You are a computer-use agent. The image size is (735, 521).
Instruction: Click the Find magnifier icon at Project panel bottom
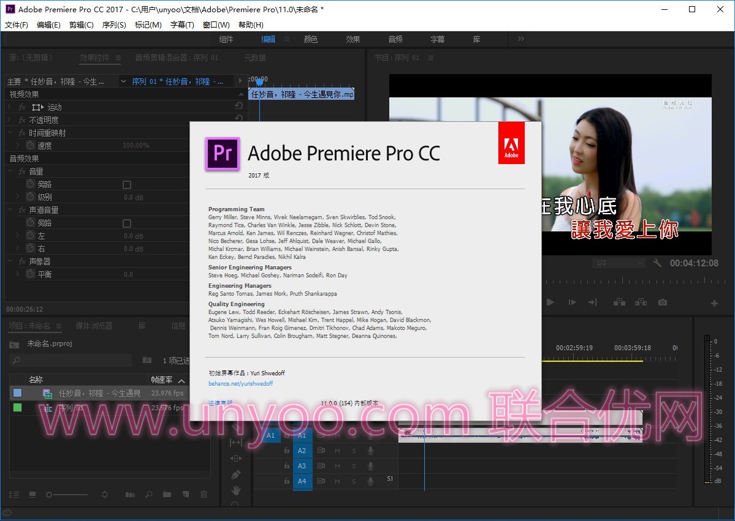click(x=148, y=494)
